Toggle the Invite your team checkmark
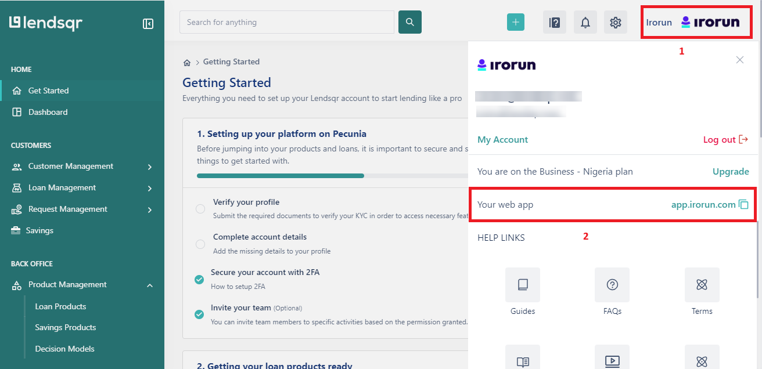 [x=199, y=314]
